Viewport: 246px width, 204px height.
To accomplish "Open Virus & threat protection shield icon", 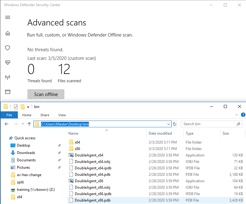I will tap(8, 48).
